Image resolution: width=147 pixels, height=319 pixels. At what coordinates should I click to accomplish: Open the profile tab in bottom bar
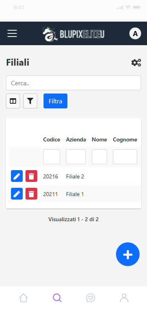[124, 298]
